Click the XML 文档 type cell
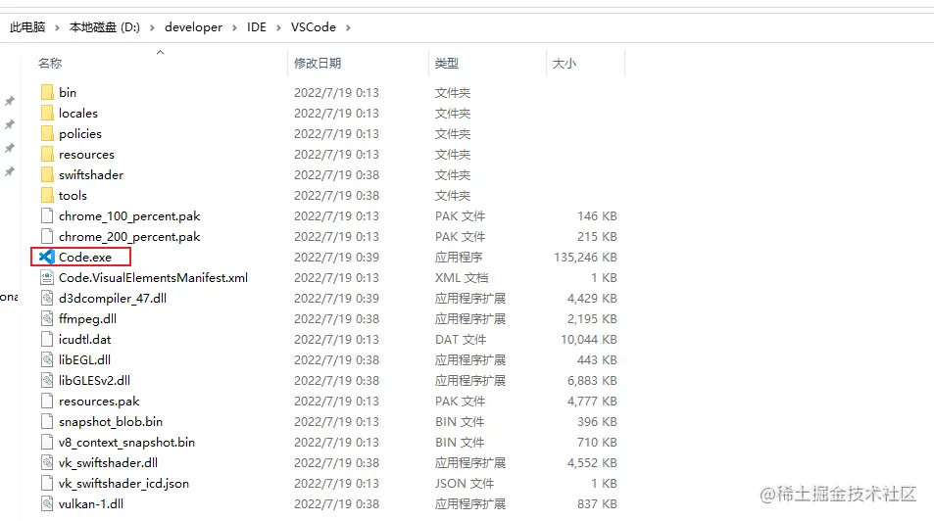 pos(462,277)
